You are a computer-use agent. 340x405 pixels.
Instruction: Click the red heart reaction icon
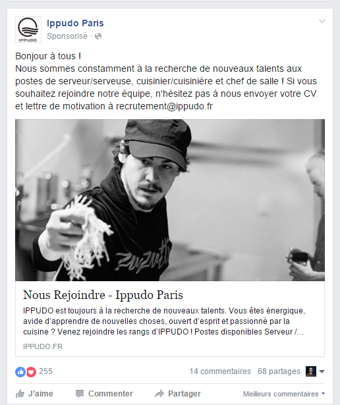click(31, 372)
